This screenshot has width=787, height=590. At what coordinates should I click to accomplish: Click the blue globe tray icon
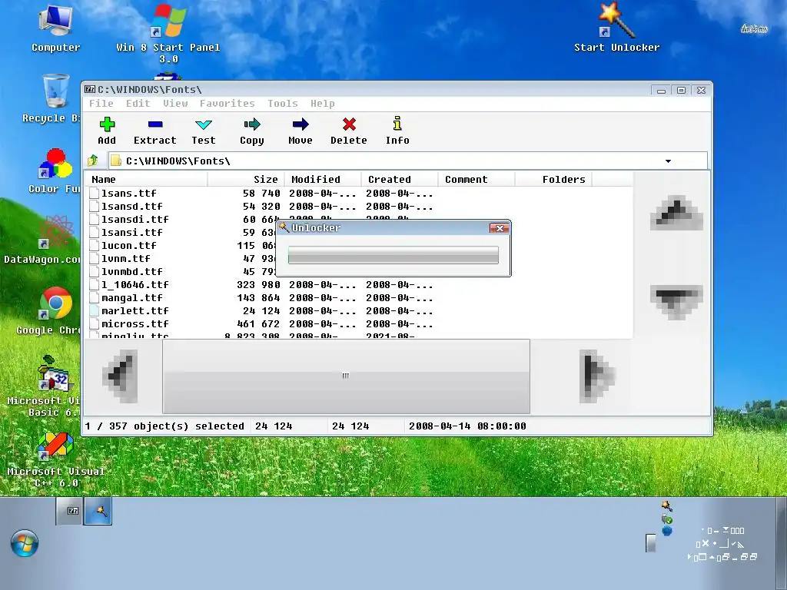coord(666,531)
